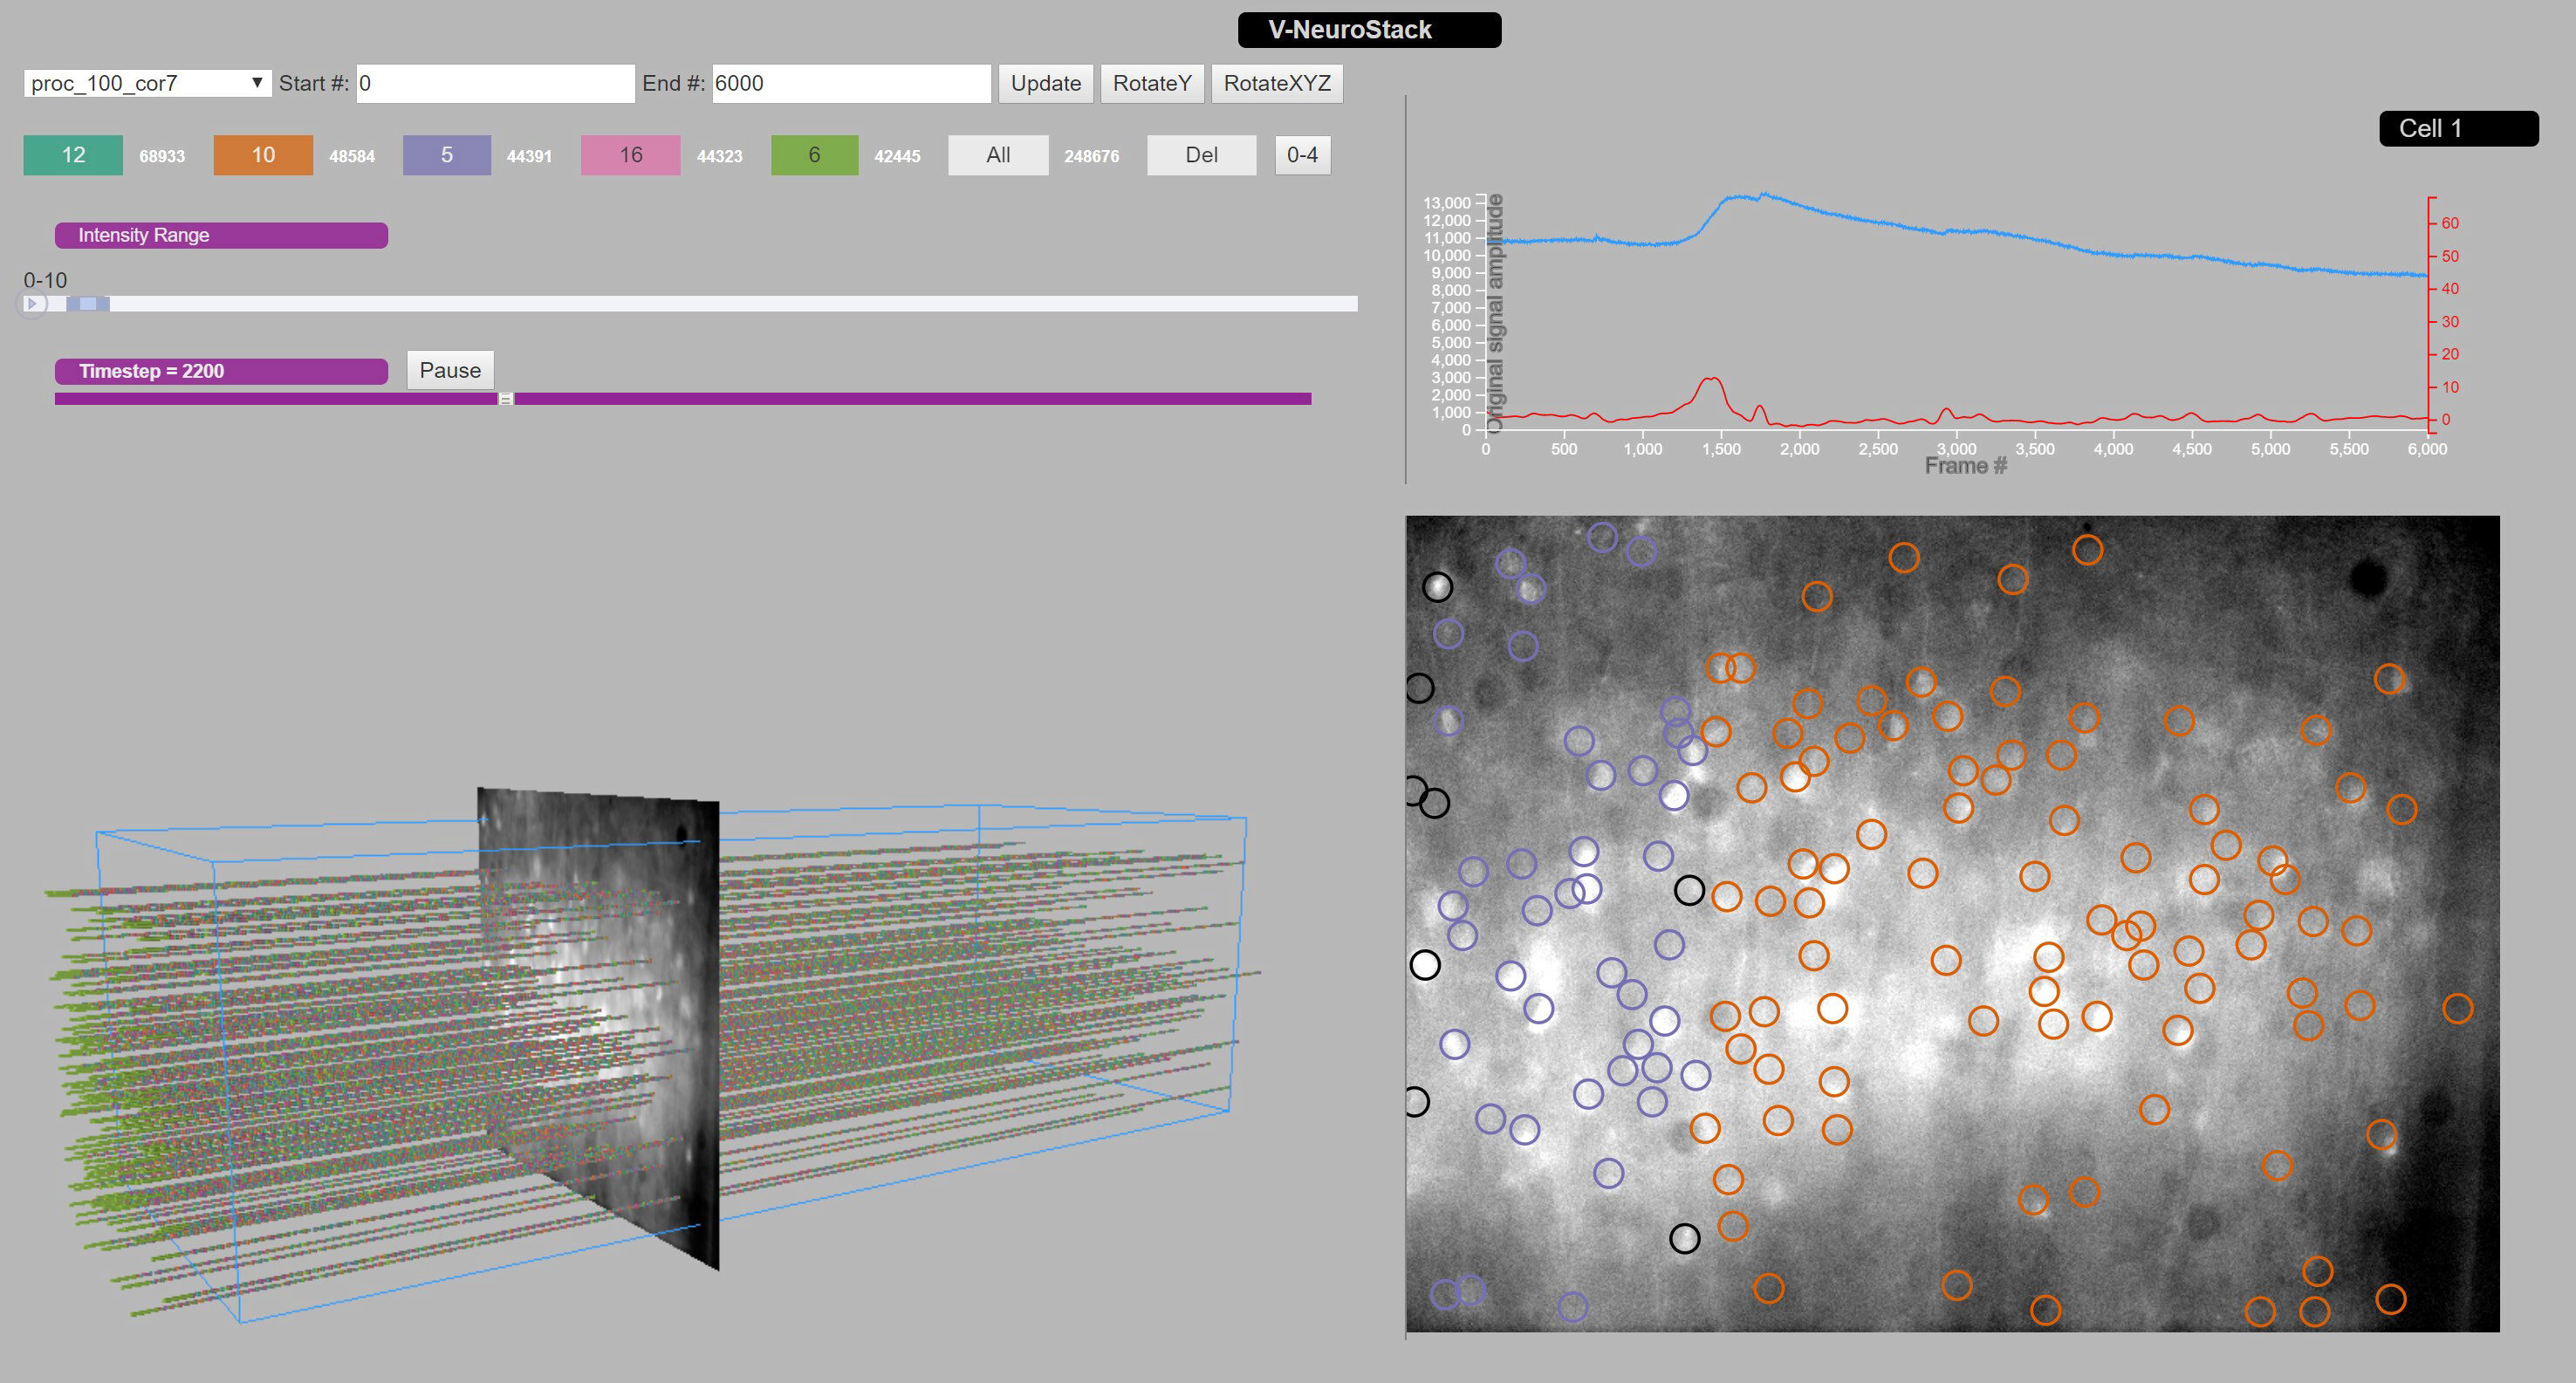This screenshot has width=2576, height=1383.
Task: Select the orange cluster 10 swatch
Action: (x=263, y=155)
